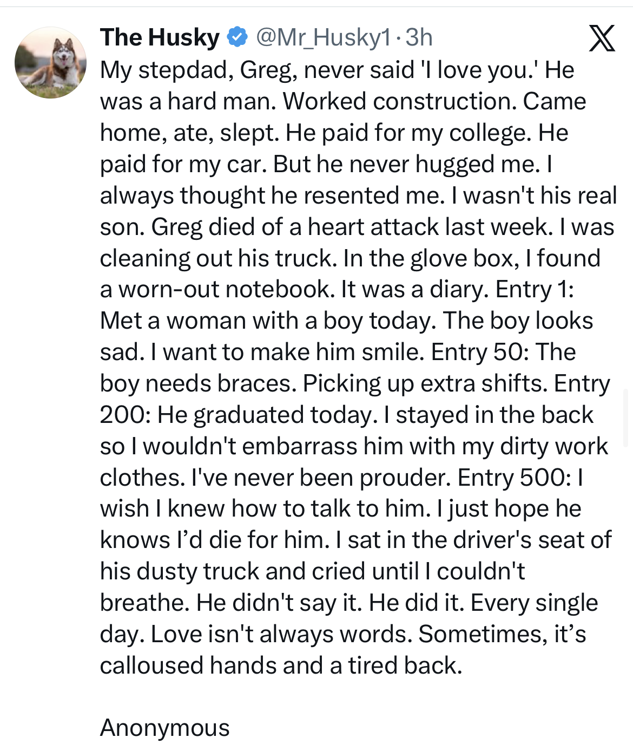633x744 pixels.
Task: Click the blue verified checkmark badge
Action: 236,37
